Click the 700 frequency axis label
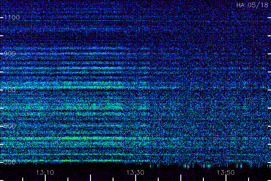Viewport: 271px width, 181px height. [10, 90]
